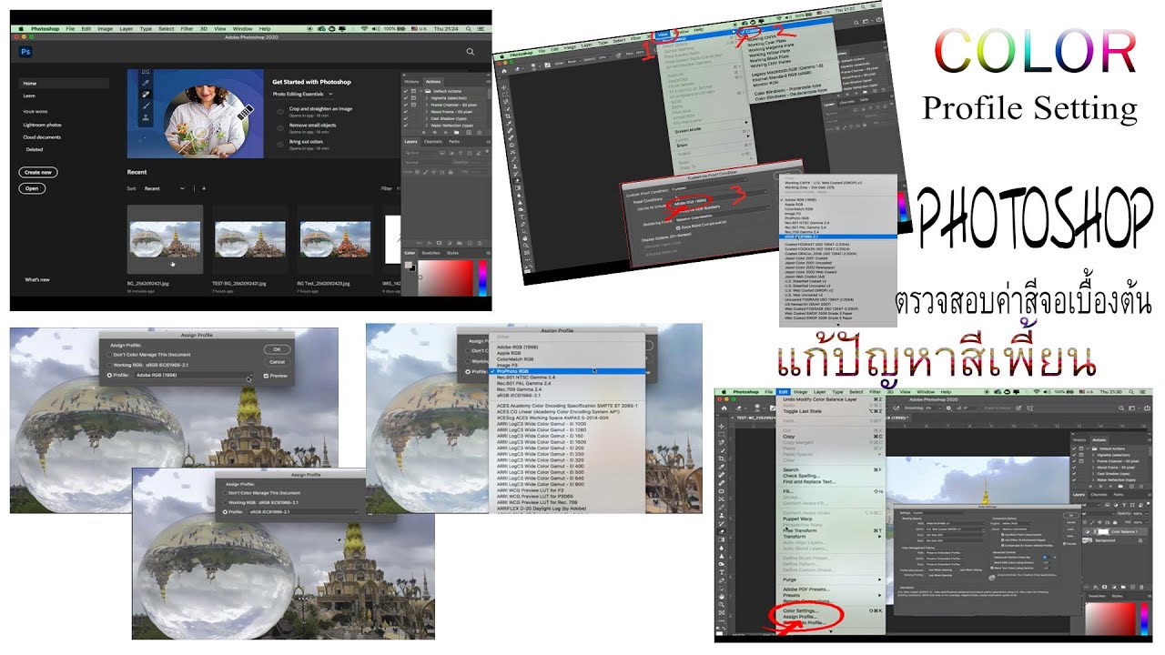Open the Apple menu in Home screen window
Image resolution: width=1165 pixels, height=655 pixels.
pyautogui.click(x=20, y=29)
